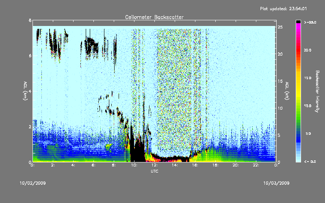This screenshot has width=325, height=203.
Task: Select the "4:" hour tick on UTC axis
Action: [x=74, y=165]
